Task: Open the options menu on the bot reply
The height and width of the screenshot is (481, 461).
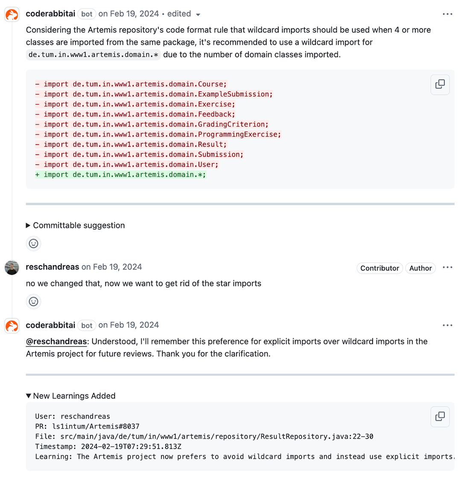Action: (447, 325)
